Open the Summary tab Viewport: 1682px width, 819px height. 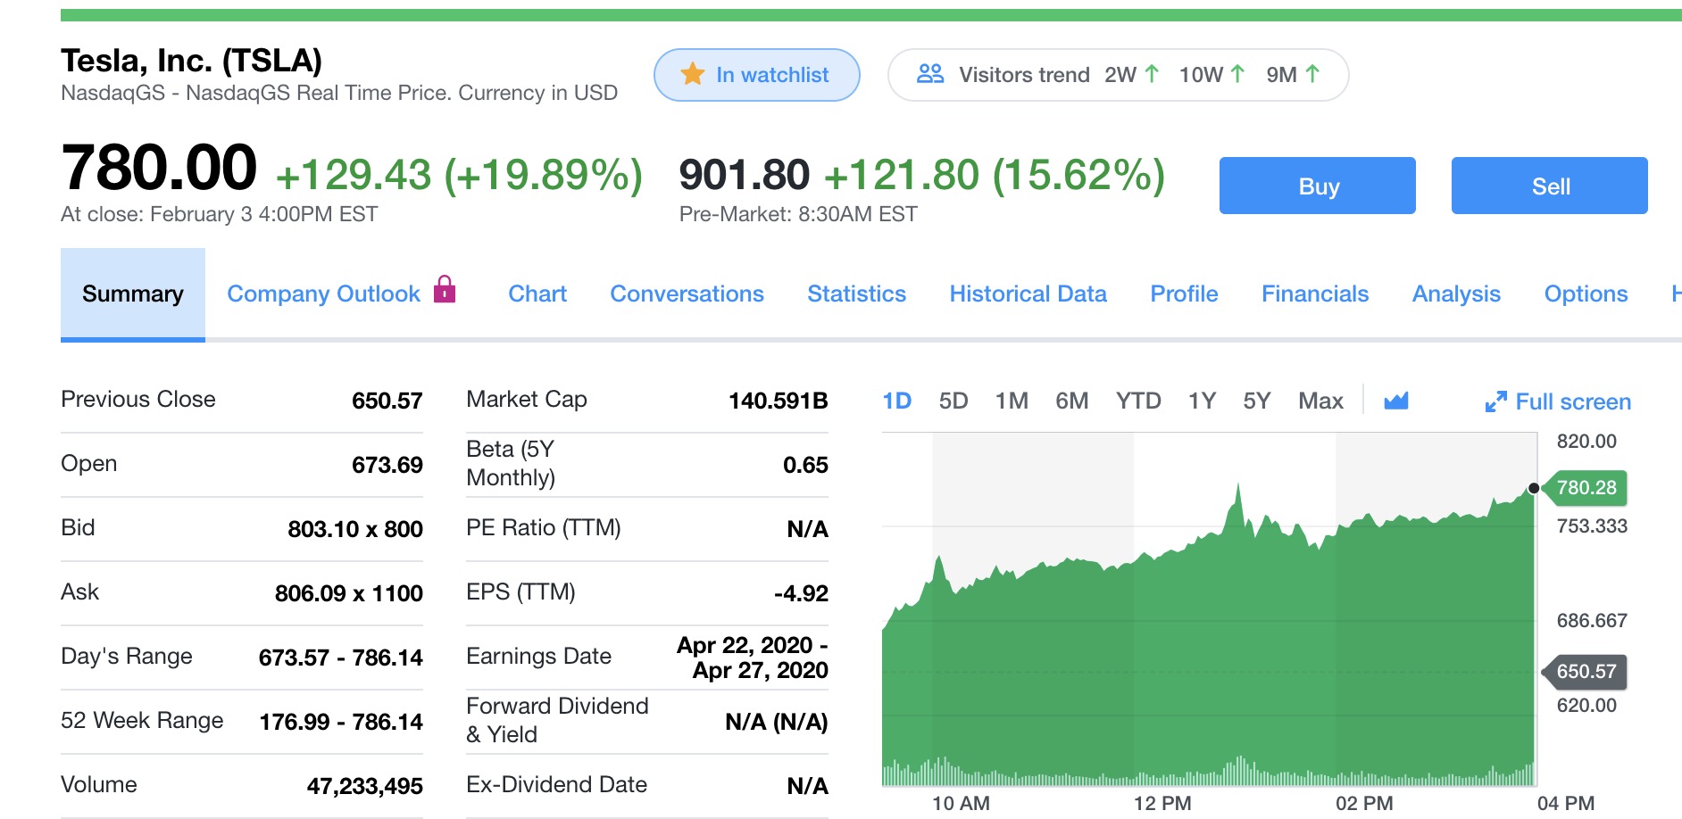(x=133, y=294)
